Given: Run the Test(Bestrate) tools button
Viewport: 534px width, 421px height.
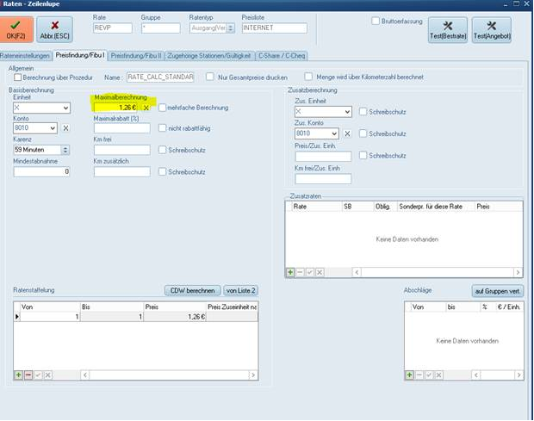Looking at the screenshot, I should (447, 30).
